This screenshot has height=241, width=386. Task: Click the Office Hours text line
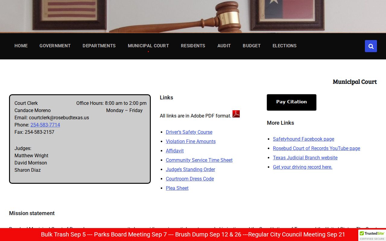tap(111, 103)
